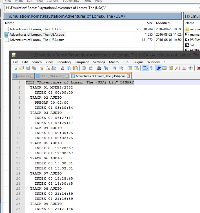This screenshot has height=213, width=200.
Task: Click the User Defined Language icon
Action: 165,68
